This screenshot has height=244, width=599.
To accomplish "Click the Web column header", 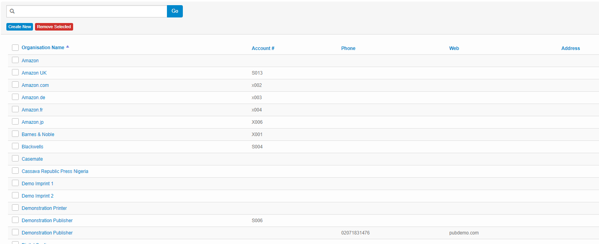I will click(x=454, y=48).
